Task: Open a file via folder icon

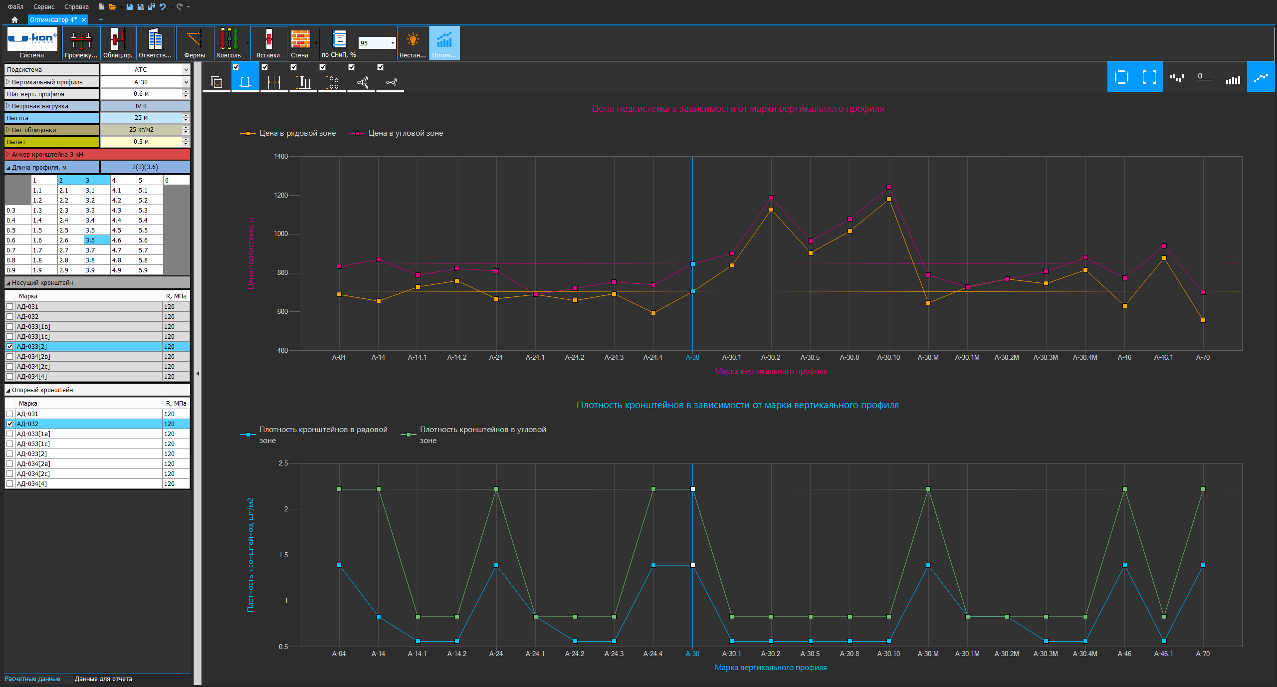Action: [113, 6]
